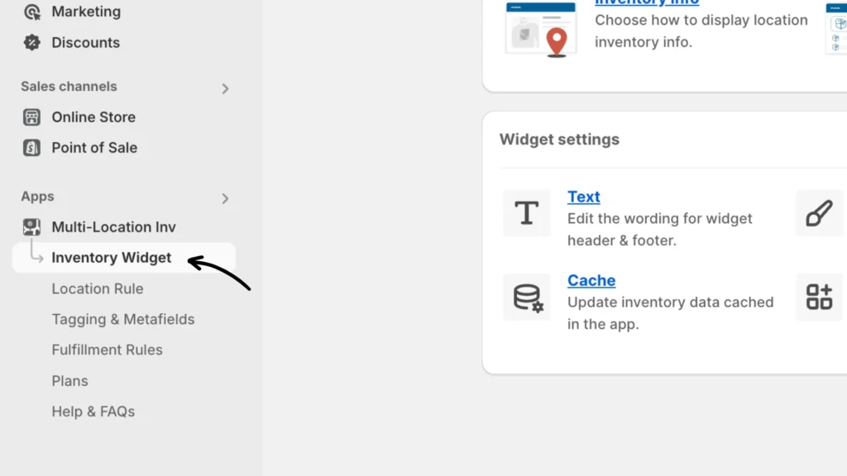
Task: Expand the Sales channels chevron
Action: click(x=225, y=88)
